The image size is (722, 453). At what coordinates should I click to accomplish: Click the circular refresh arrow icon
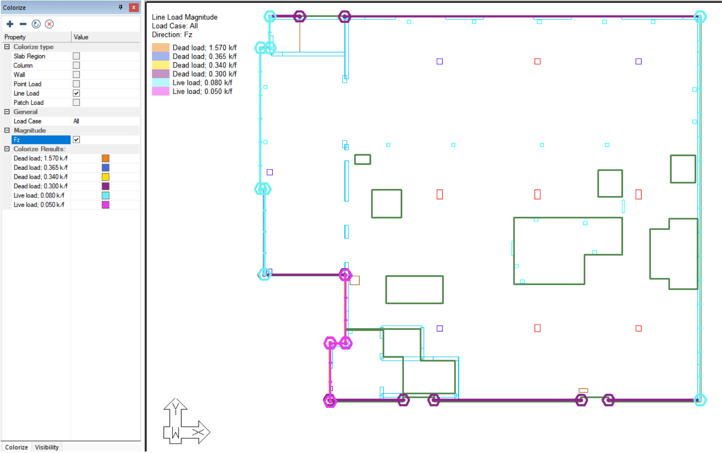click(x=36, y=24)
